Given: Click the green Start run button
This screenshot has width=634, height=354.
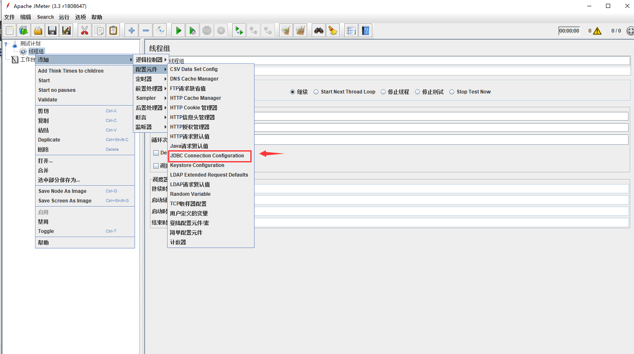Looking at the screenshot, I should pyautogui.click(x=178, y=30).
